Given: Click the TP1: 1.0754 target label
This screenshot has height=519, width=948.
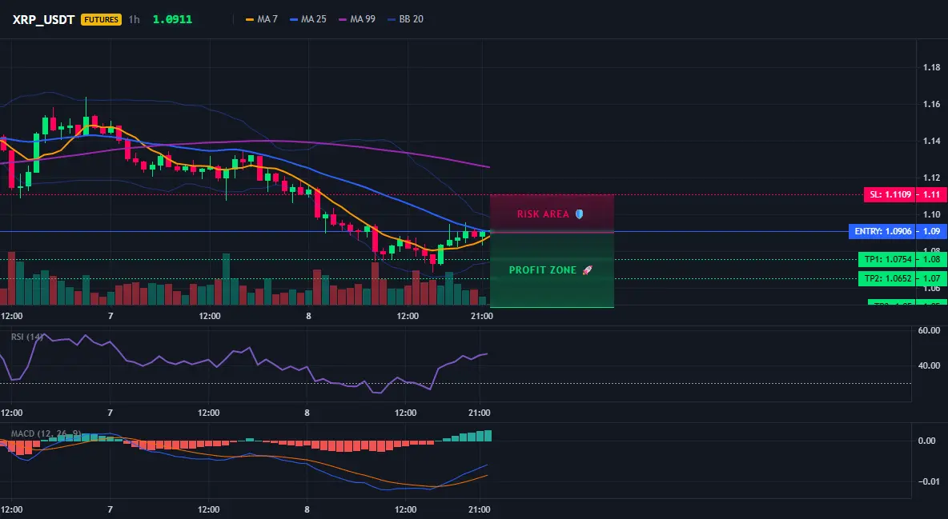Looking at the screenshot, I should [886, 259].
